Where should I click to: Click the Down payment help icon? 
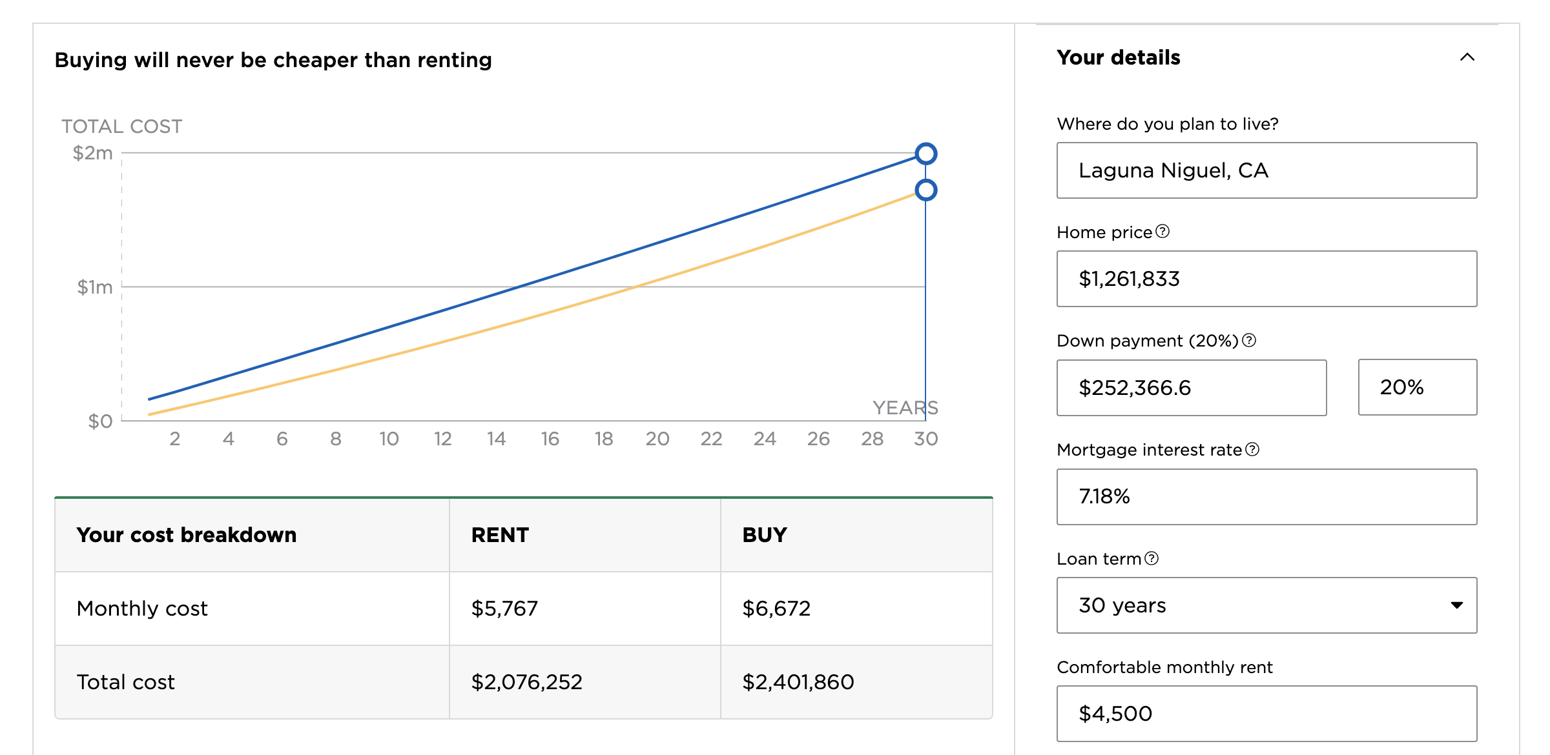pos(1249,340)
